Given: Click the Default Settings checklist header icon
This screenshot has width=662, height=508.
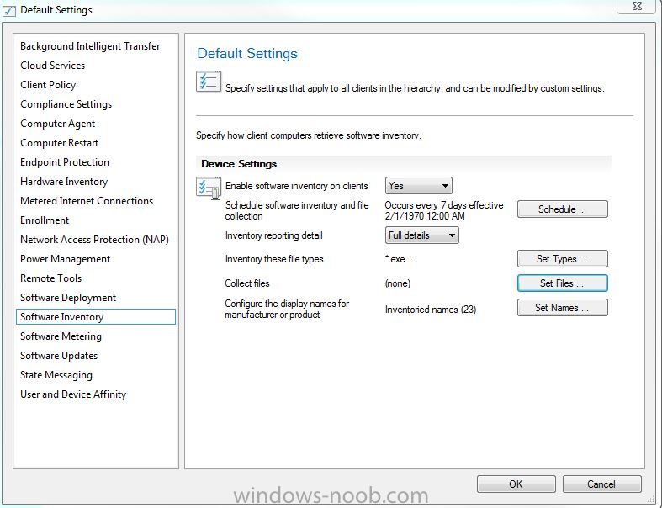Looking at the screenshot, I should [209, 82].
